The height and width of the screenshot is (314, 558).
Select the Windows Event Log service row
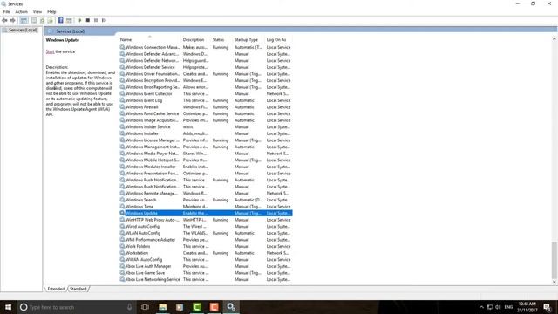pyautogui.click(x=206, y=100)
